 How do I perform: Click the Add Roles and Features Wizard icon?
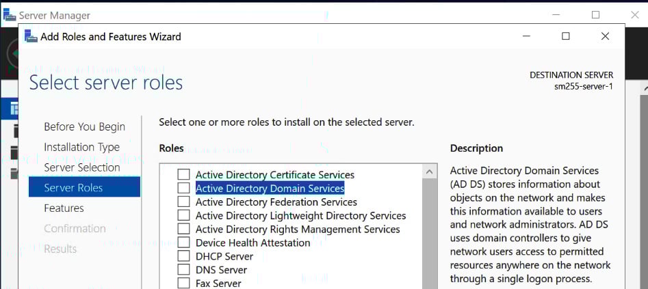tap(31, 36)
